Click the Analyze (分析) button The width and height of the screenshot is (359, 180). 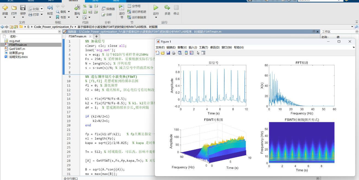[107, 15]
